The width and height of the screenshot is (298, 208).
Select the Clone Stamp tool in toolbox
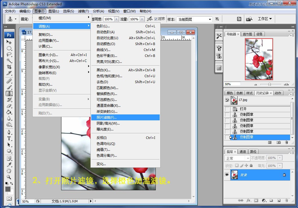(x=9, y=93)
